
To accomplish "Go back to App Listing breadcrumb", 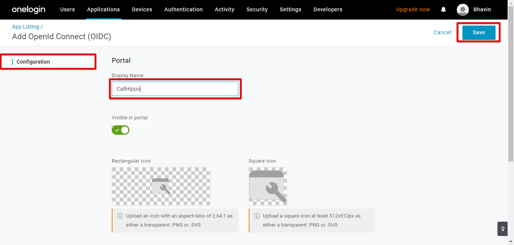I will click(26, 27).
